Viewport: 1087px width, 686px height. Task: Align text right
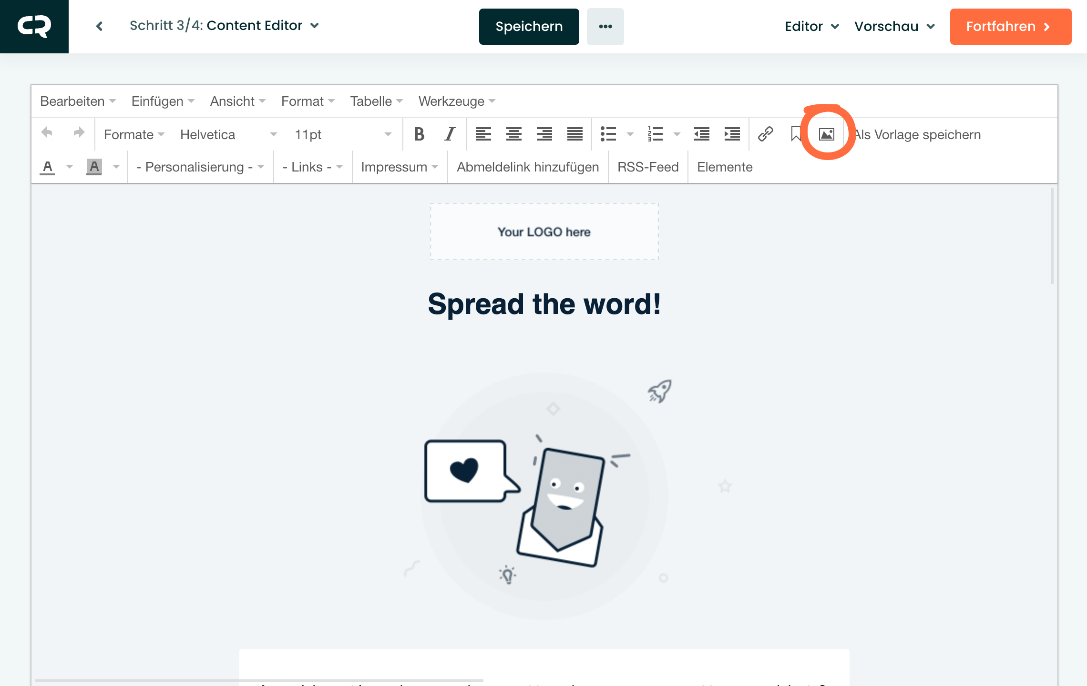point(544,134)
